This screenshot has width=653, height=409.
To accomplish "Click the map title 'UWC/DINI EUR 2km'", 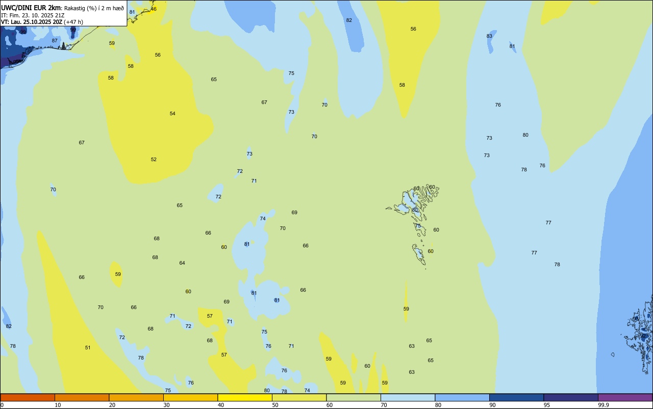I will click(x=31, y=8).
